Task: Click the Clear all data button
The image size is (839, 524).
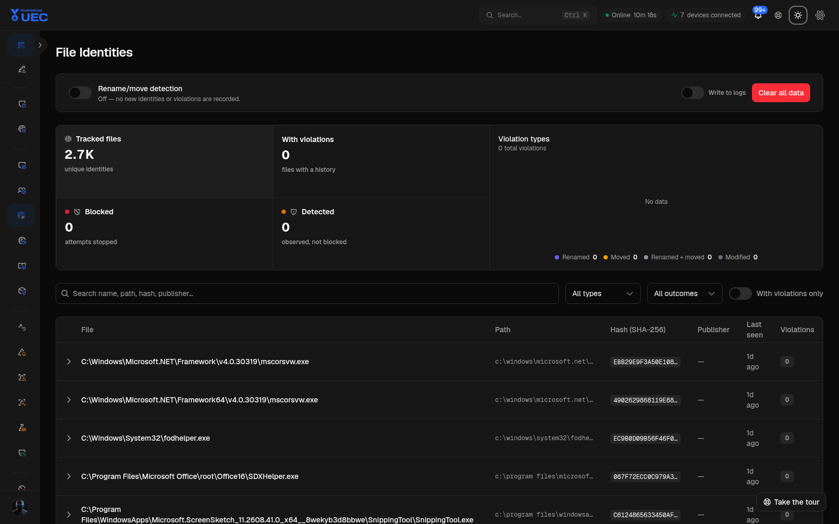Action: click(x=781, y=93)
